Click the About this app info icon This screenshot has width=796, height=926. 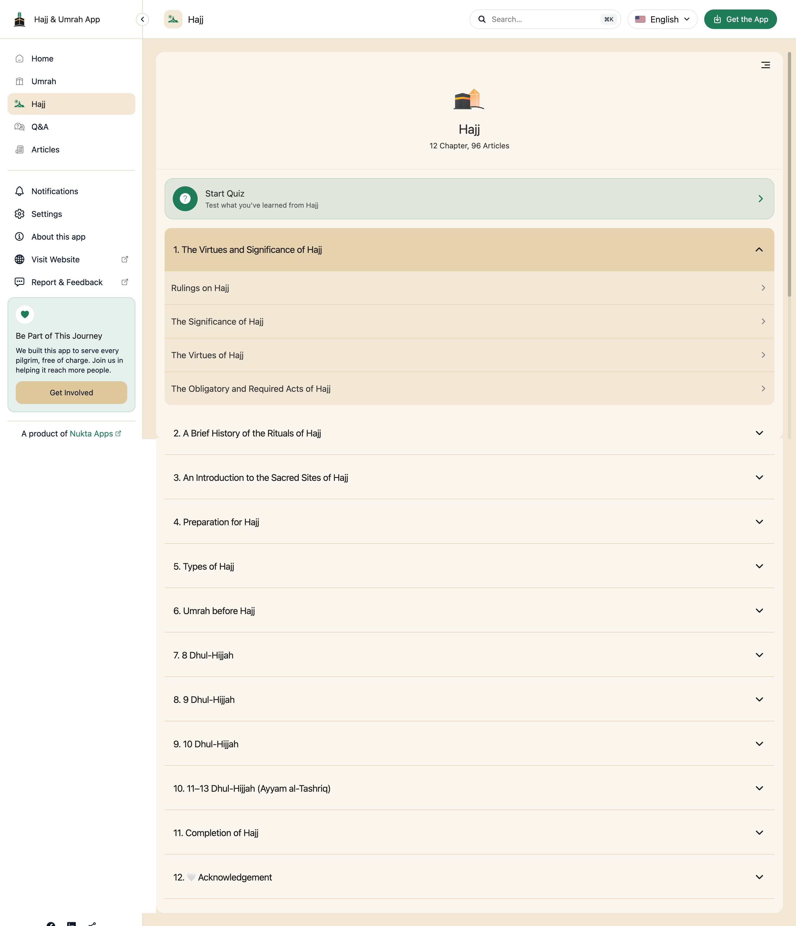tap(19, 237)
